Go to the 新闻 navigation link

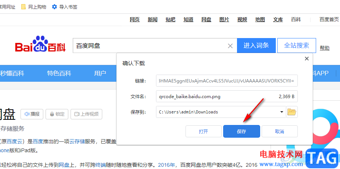click(x=153, y=19)
